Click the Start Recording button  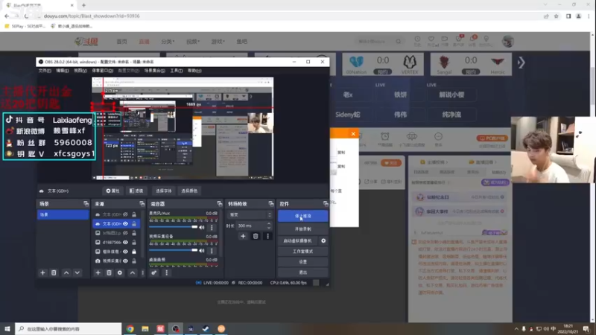click(x=303, y=229)
